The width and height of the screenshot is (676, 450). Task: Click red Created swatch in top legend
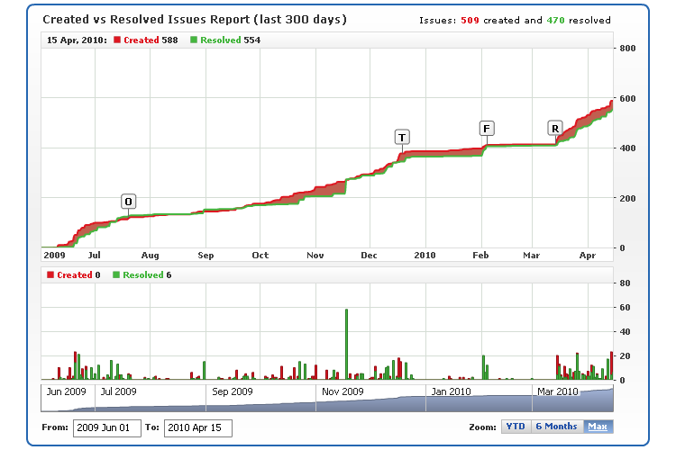pos(118,40)
